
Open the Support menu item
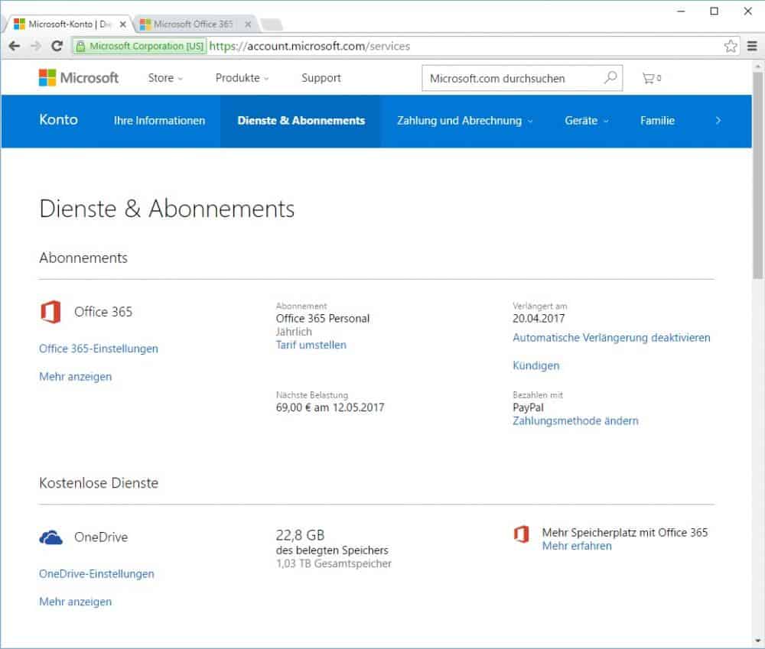tap(321, 78)
